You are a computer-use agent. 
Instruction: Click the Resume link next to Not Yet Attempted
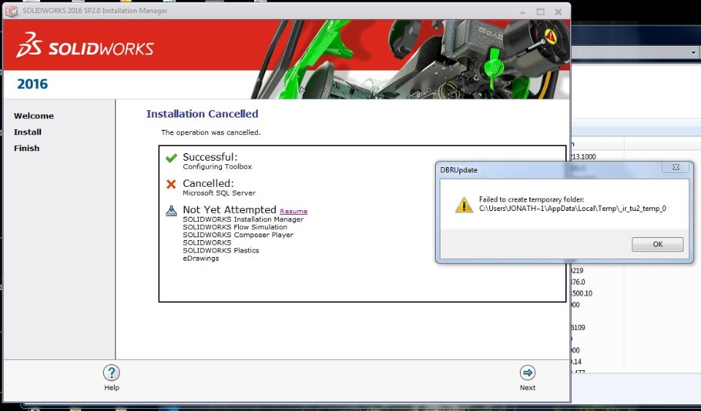[x=294, y=211]
